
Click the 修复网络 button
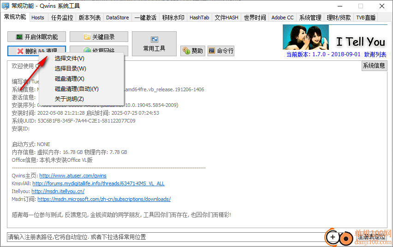tap(99, 51)
